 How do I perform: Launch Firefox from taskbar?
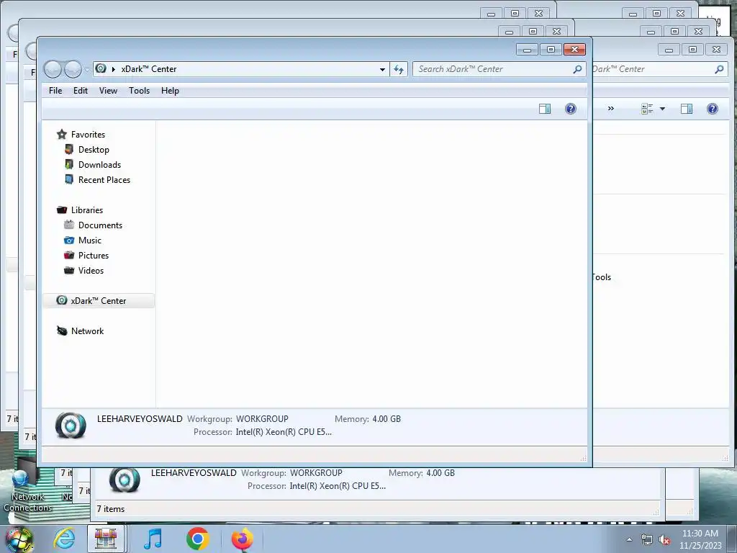[242, 539]
